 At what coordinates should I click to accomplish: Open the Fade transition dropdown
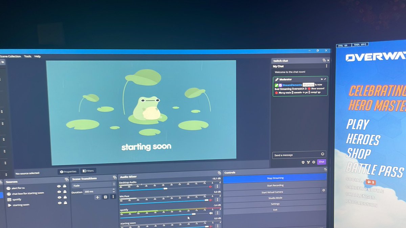tap(94, 185)
